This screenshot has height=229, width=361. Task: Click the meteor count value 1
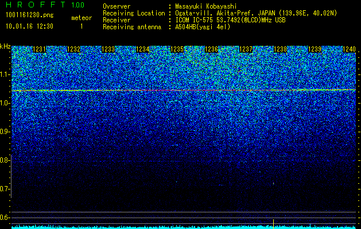[81, 26]
